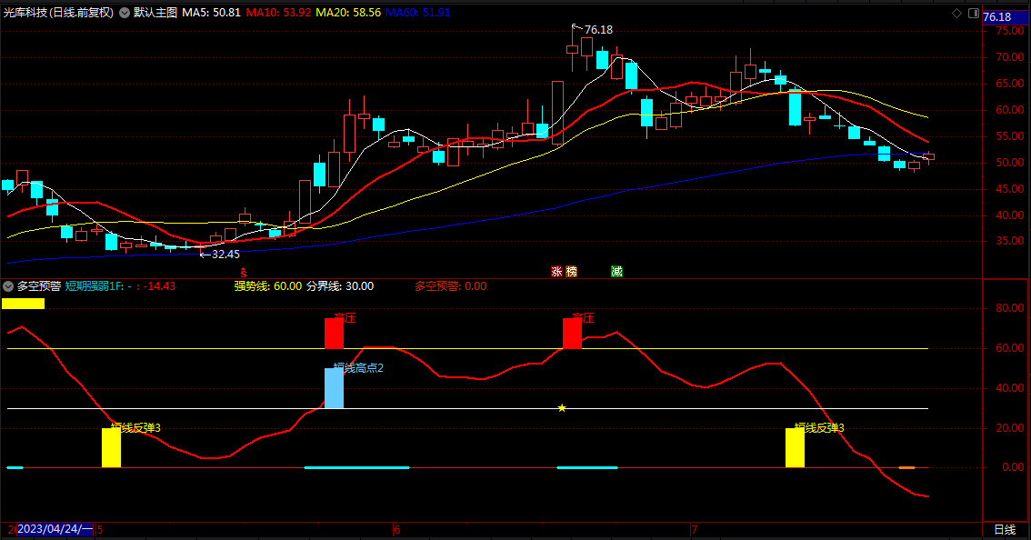1031x540 pixels.
Task: Click the 35.00 price axis label
Action: 1009,242
